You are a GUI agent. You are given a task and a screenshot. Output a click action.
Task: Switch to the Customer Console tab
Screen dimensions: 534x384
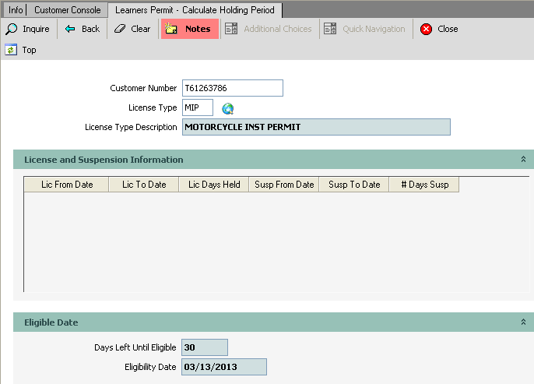pos(67,10)
